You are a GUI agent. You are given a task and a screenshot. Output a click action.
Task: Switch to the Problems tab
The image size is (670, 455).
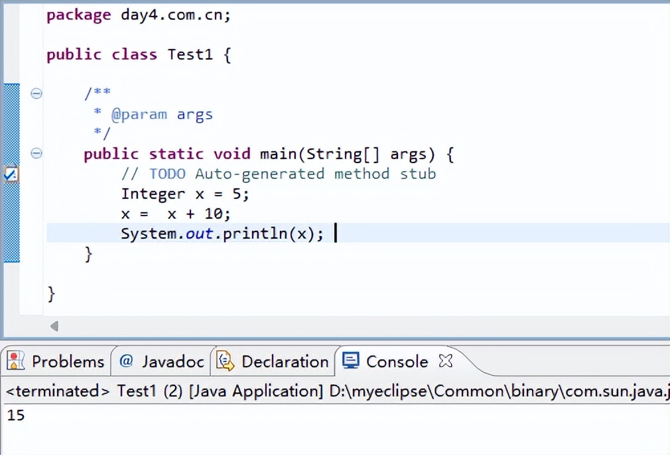(x=56, y=361)
